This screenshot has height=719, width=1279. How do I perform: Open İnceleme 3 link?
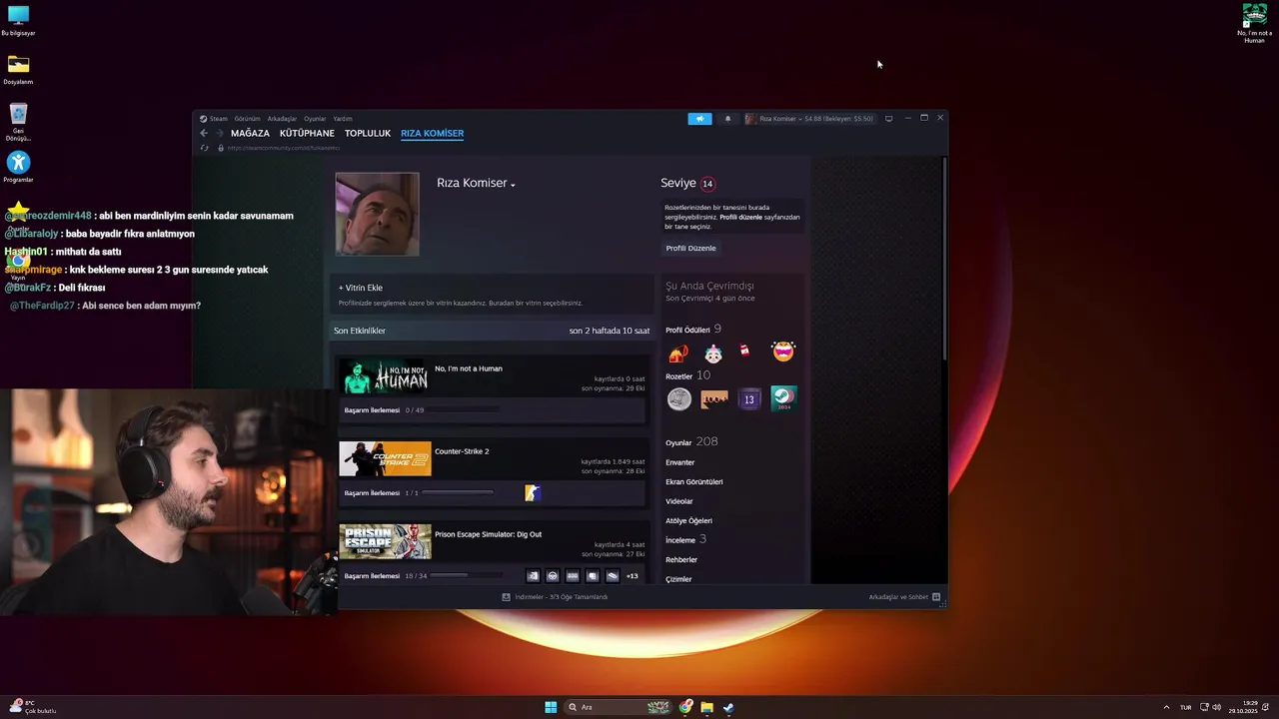point(685,540)
